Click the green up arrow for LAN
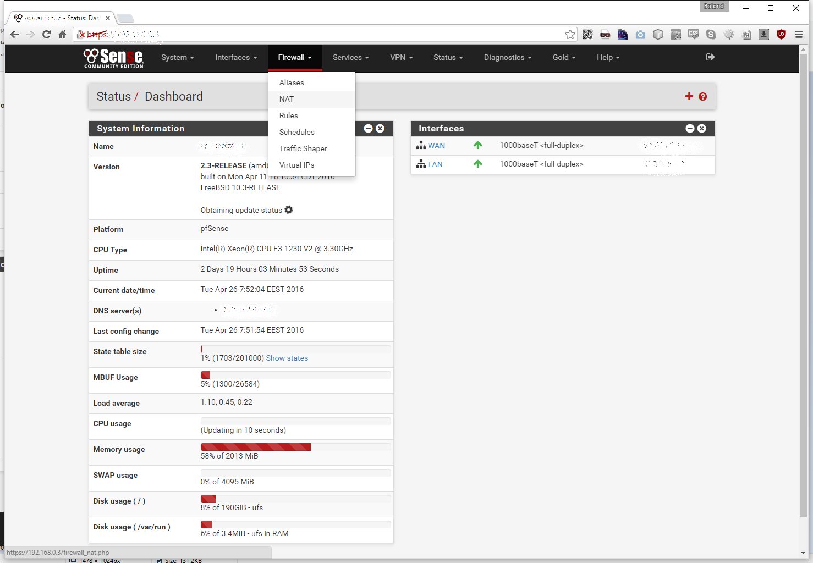The width and height of the screenshot is (813, 563). [477, 164]
